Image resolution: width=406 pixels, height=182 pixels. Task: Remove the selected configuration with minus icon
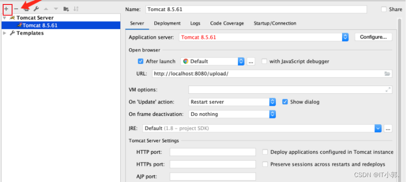pos(16,9)
